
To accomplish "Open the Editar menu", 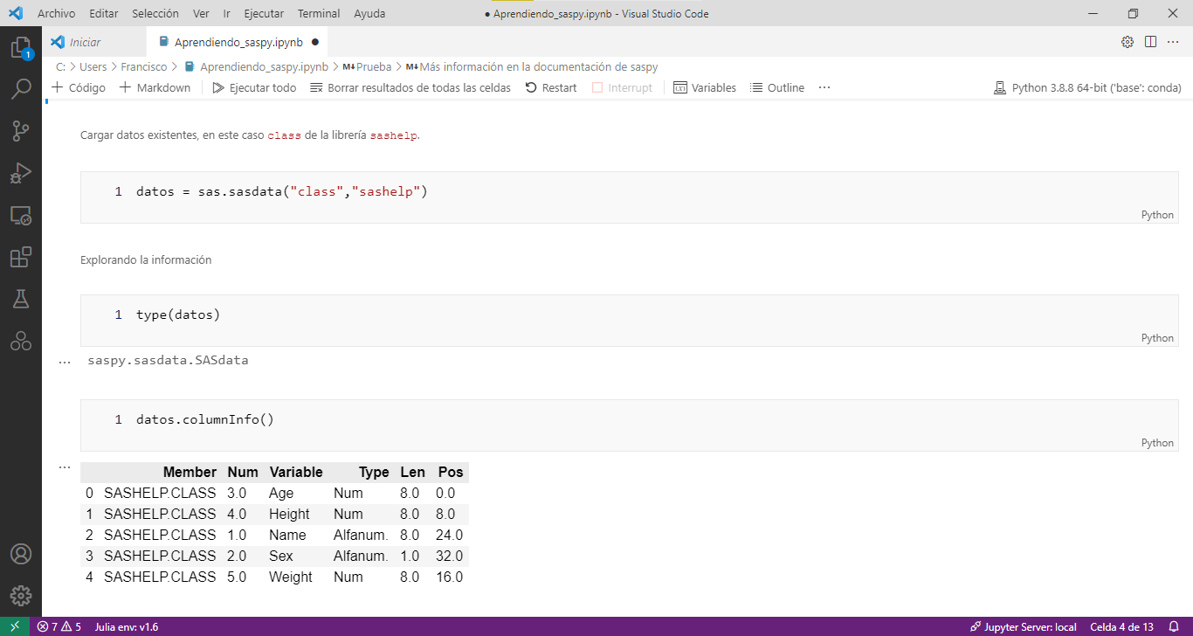I will tap(104, 14).
